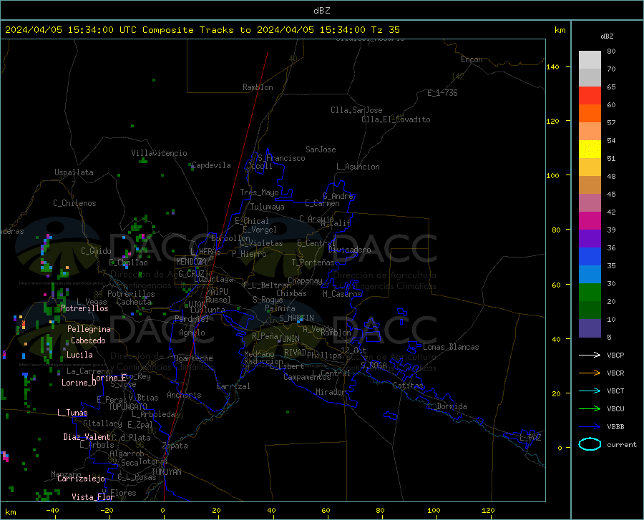Viewport: 644px width, 520px height.
Task: Click the S_Francisco map label
Action: coord(282,158)
